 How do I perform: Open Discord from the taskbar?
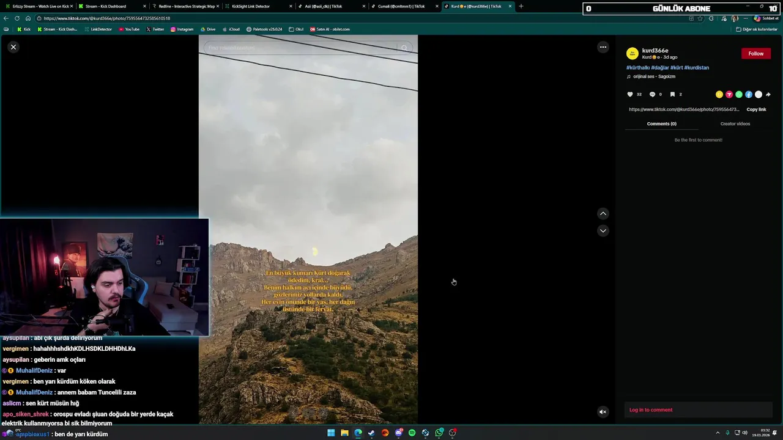click(398, 433)
